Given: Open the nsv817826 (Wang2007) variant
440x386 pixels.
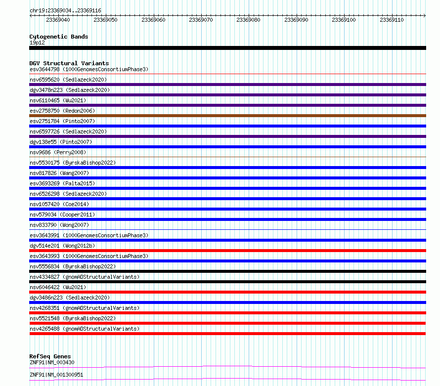Looking at the screenshot, I should click(59, 173).
